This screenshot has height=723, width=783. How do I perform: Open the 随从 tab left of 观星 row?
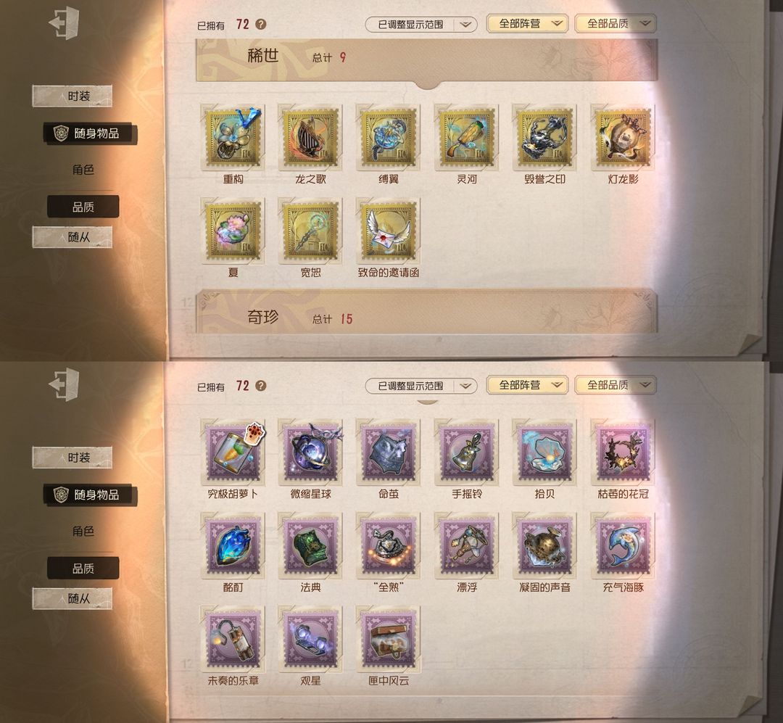click(72, 598)
